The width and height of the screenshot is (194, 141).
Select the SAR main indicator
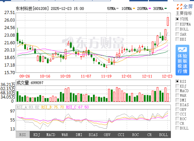click(x=177, y=34)
